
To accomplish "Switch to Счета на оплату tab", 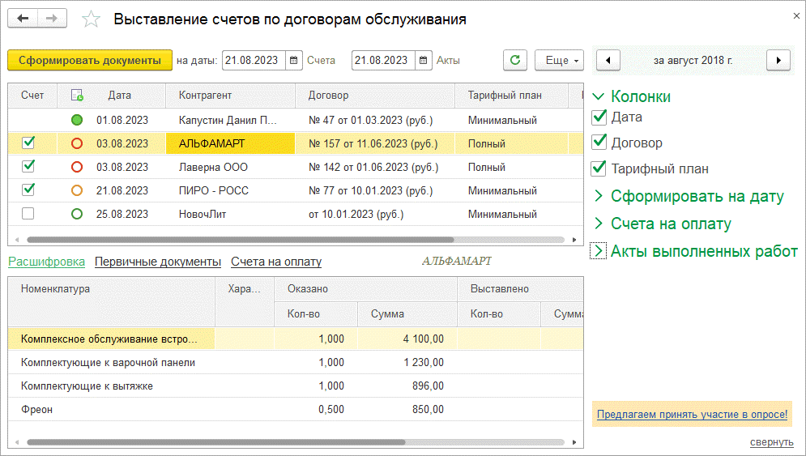I will point(276,262).
